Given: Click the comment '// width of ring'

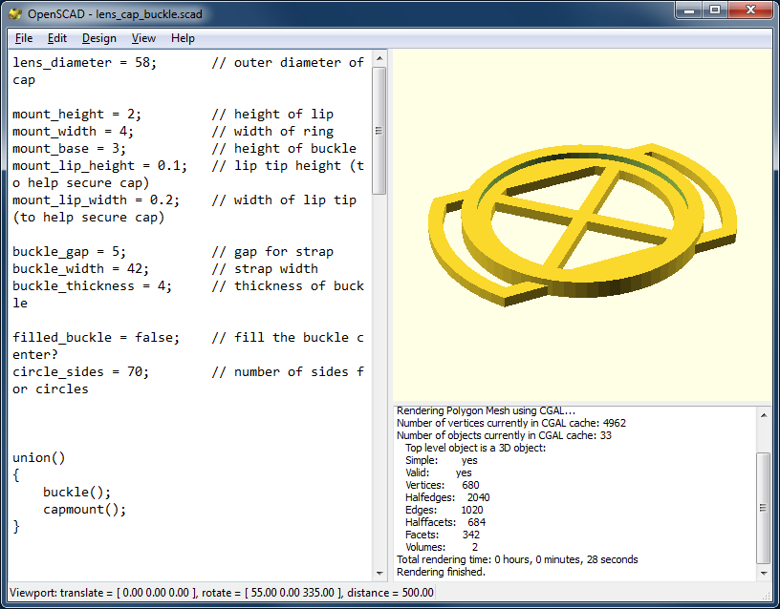Looking at the screenshot, I should coord(272,132).
